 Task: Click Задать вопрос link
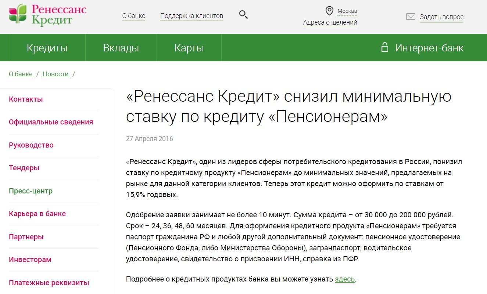[x=441, y=17]
